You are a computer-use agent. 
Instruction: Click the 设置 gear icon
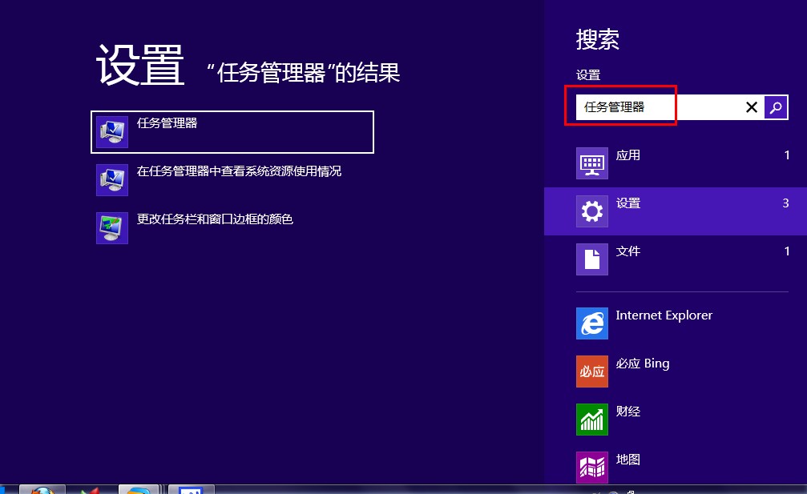(592, 211)
